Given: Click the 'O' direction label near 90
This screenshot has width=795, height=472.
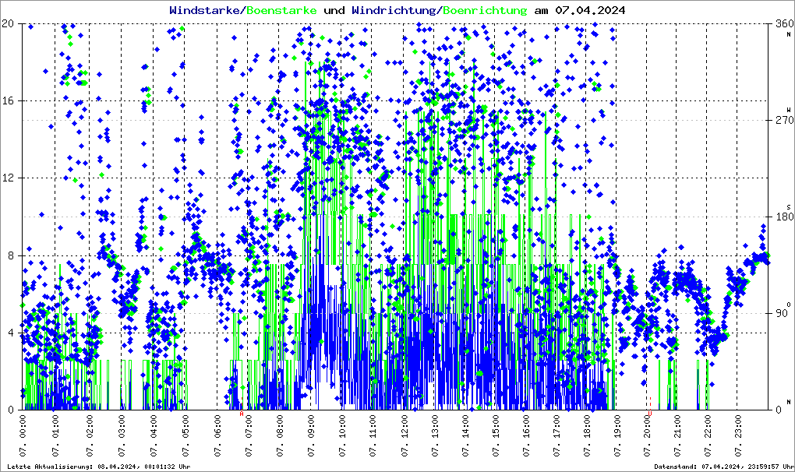Looking at the screenshot, I should pyautogui.click(x=789, y=305).
